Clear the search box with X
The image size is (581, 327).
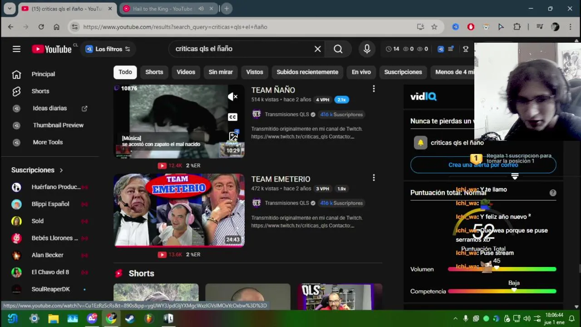point(318,49)
